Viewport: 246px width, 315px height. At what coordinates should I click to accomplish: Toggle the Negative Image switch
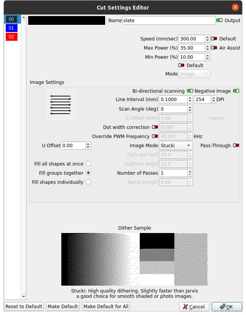click(x=236, y=91)
